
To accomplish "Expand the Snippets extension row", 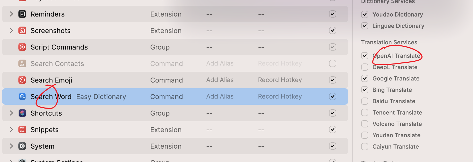I will click(x=11, y=129).
